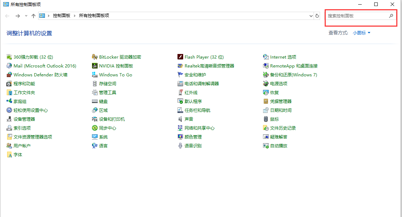Expand the chevron before 控制面板 in address bar
Screen dimensions: 402x217
point(48,16)
